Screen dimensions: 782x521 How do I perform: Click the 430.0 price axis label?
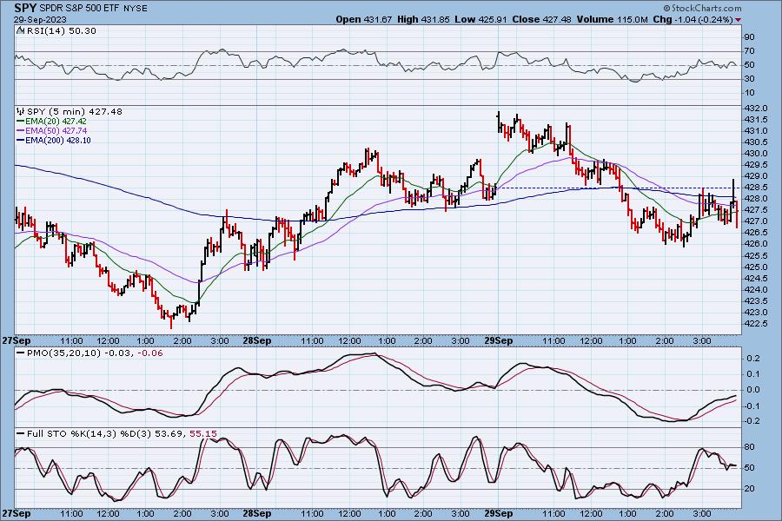[x=754, y=154]
